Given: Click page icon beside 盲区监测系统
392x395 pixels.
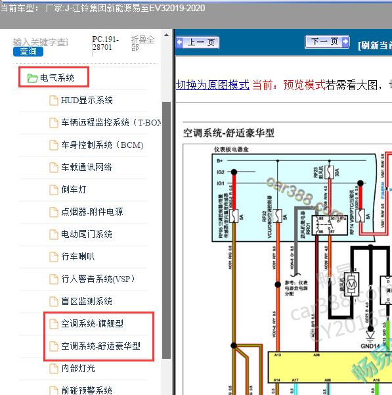Looking at the screenshot, I should 54,301.
